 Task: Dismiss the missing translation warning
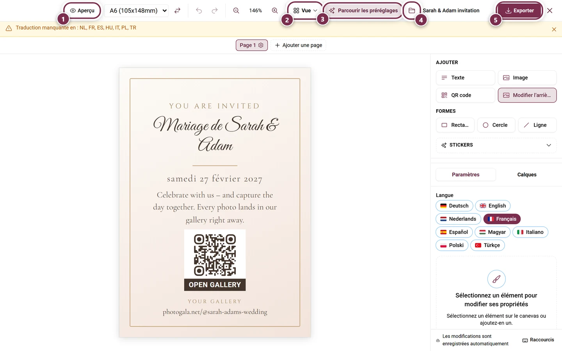coord(554,29)
